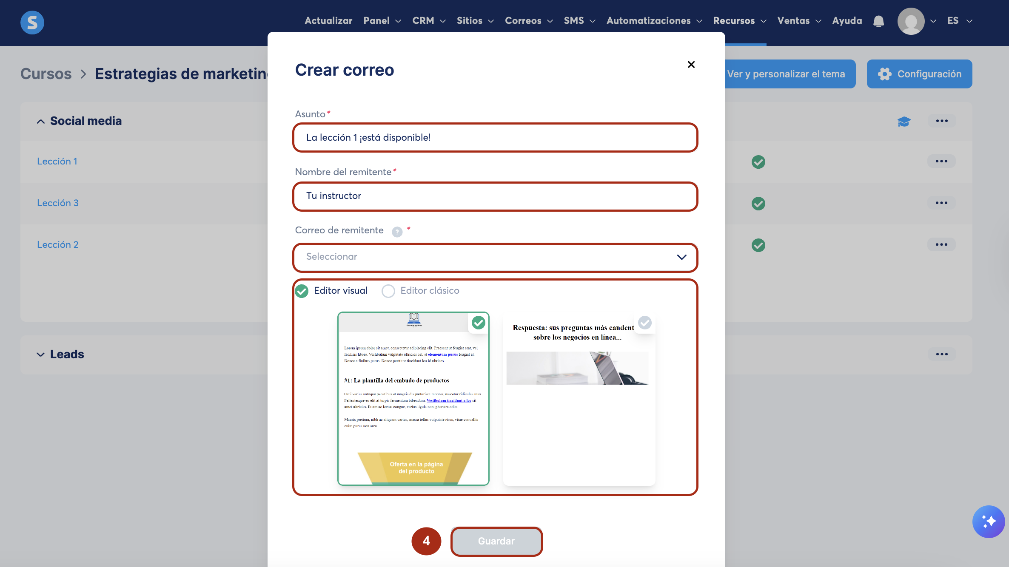
Task: Check the second email template selector
Action: click(644, 323)
